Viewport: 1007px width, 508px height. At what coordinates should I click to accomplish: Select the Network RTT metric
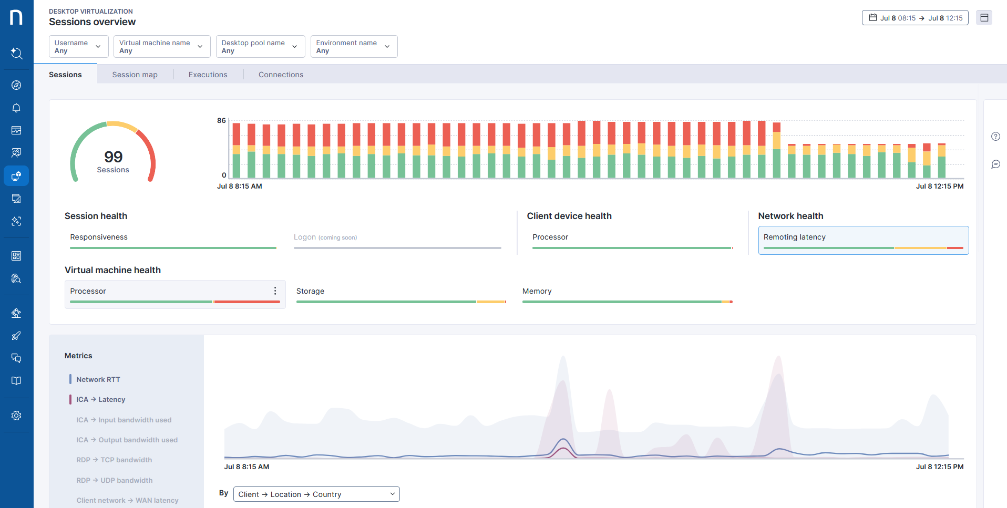coord(98,379)
